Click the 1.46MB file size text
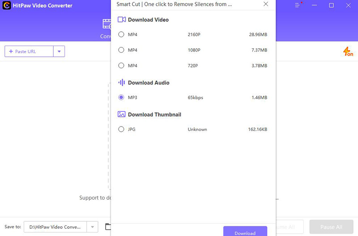358x236 pixels. (x=259, y=97)
